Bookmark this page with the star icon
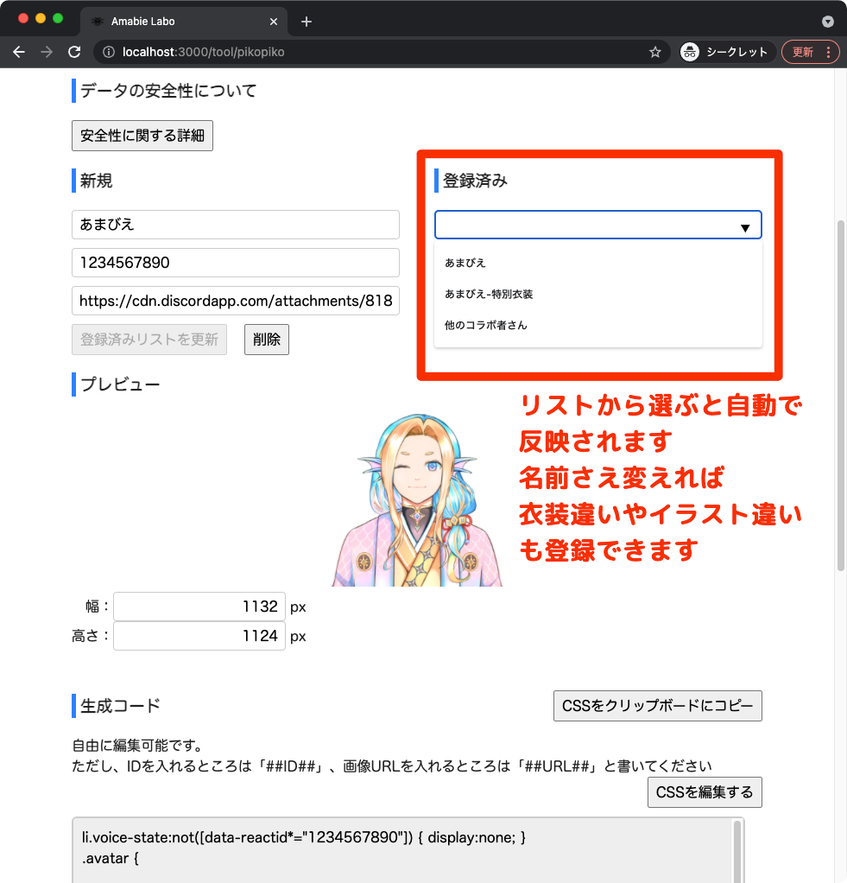 pyautogui.click(x=655, y=52)
